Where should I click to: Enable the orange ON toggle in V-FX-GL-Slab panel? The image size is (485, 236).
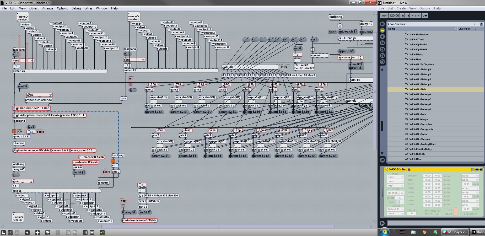(455, 209)
